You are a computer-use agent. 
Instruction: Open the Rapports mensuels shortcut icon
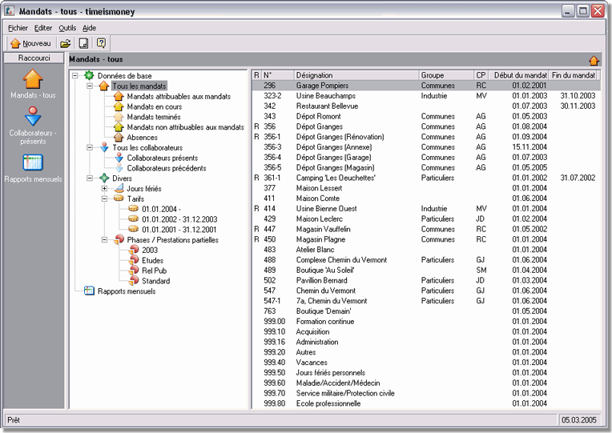point(33,162)
